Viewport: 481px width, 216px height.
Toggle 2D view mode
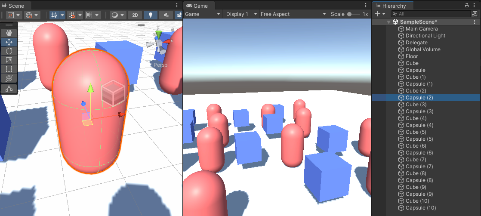(x=135, y=15)
